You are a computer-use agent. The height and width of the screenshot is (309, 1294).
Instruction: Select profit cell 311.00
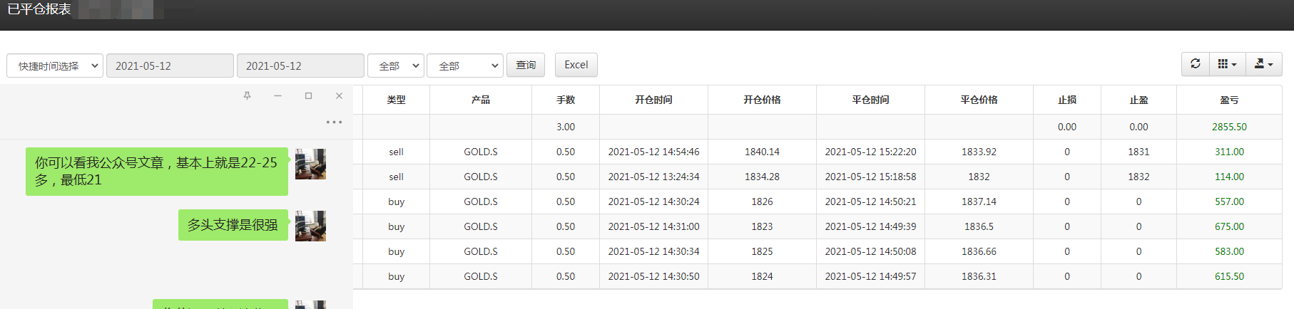click(1229, 152)
